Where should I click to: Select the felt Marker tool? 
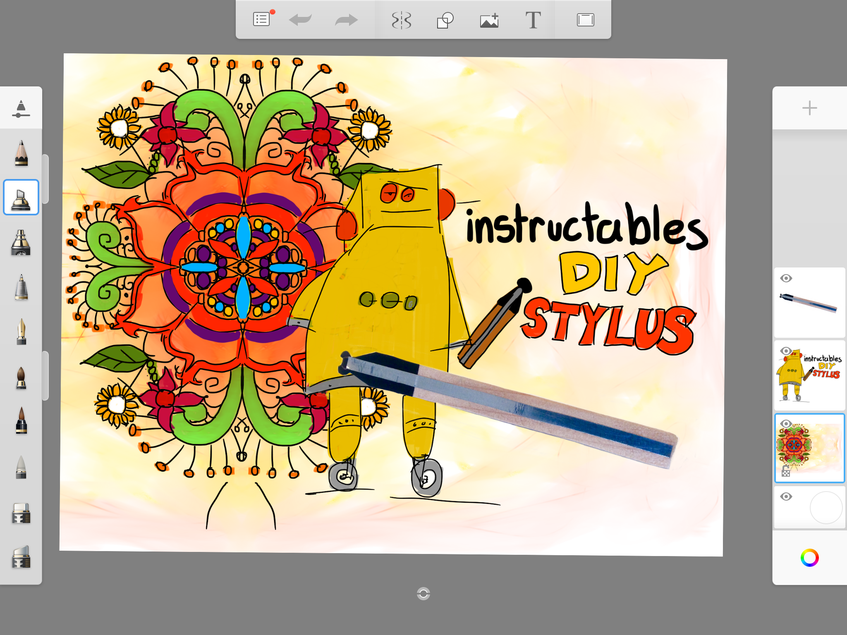click(x=21, y=197)
